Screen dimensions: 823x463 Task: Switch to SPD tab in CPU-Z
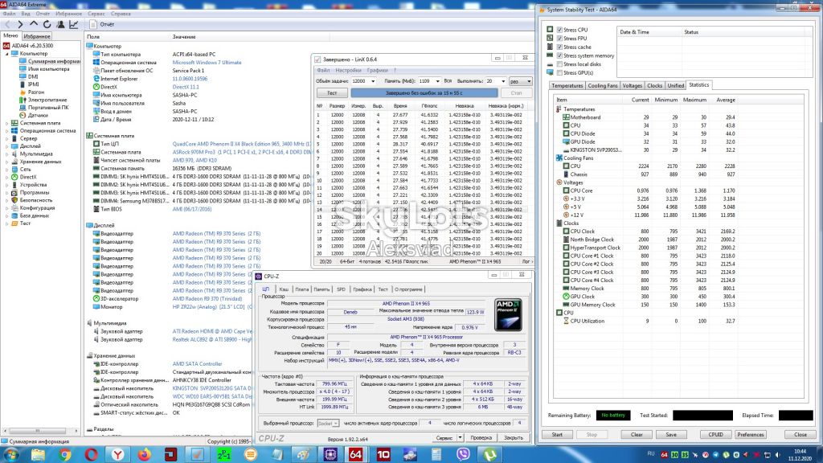coord(341,289)
